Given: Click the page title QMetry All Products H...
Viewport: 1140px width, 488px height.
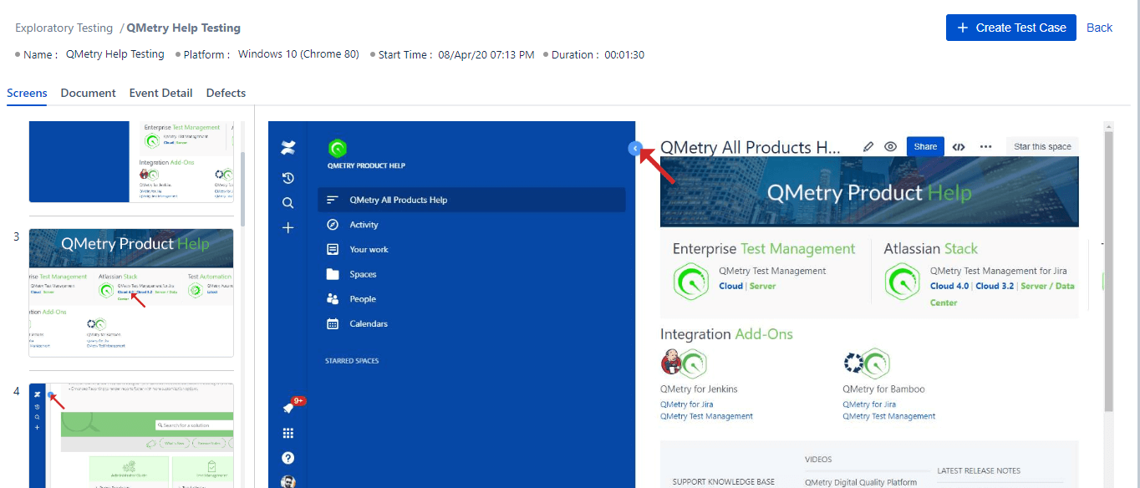Looking at the screenshot, I should point(750,147).
